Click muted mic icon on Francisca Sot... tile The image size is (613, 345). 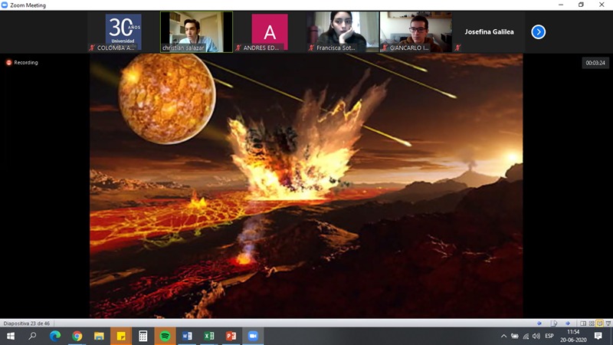[312, 48]
